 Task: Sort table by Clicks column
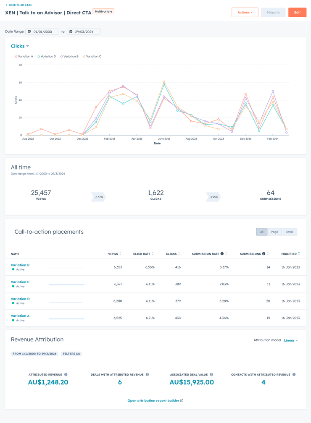[173, 254]
